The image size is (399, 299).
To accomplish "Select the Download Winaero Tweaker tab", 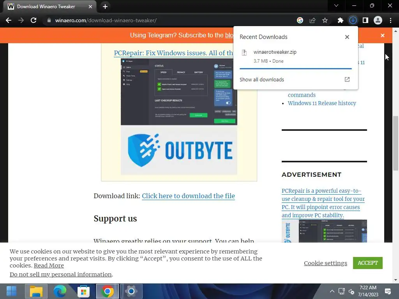I will tap(49, 7).
